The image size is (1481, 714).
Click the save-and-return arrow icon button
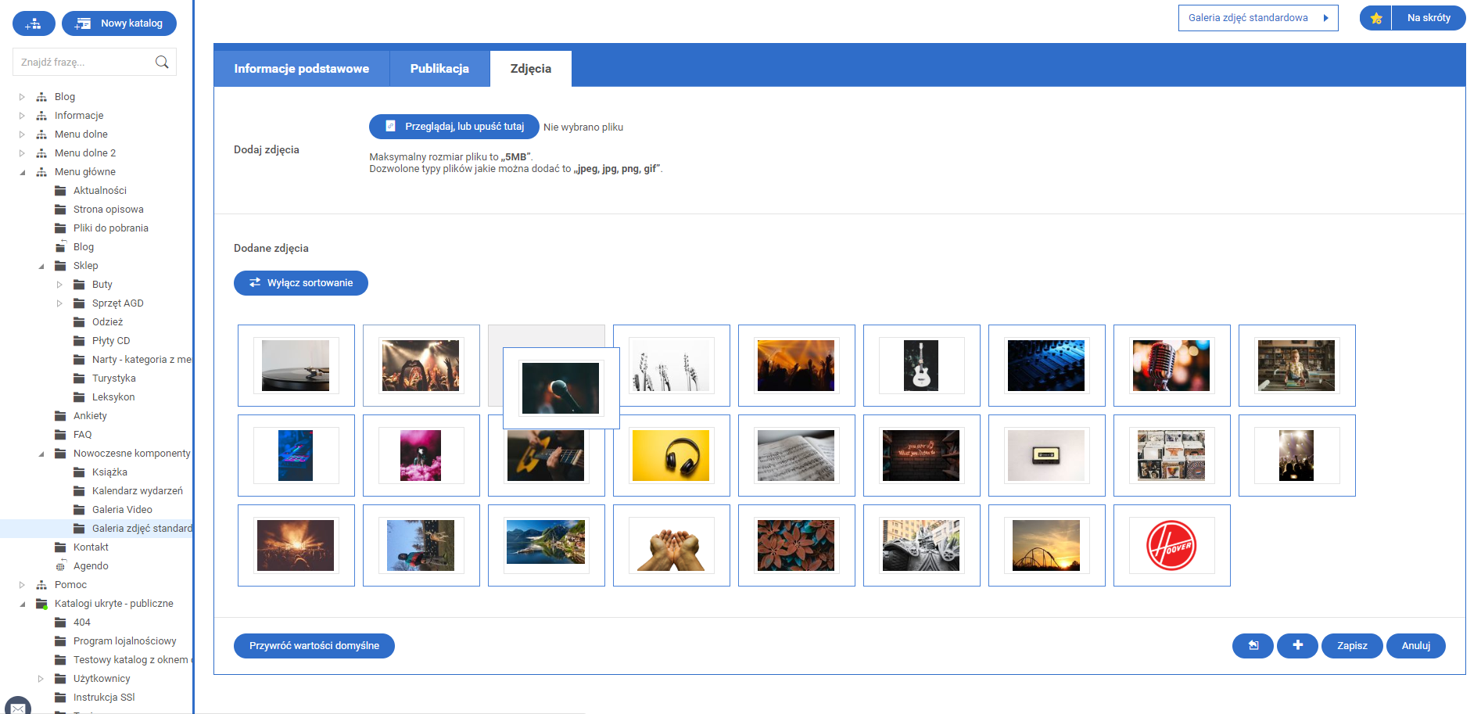pyautogui.click(x=1253, y=645)
